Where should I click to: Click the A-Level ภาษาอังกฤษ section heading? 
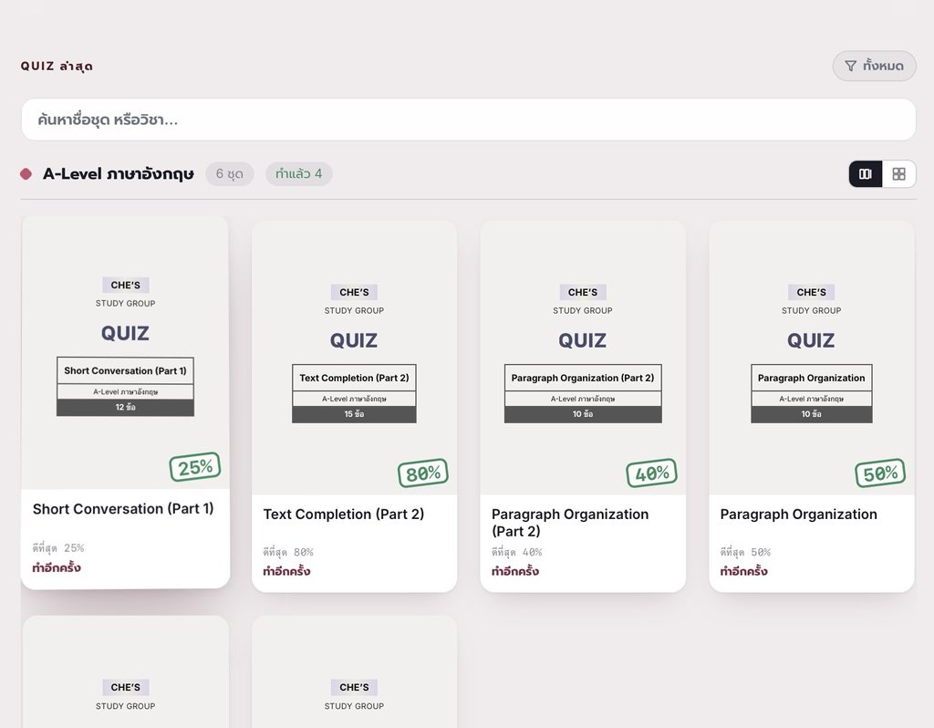(x=119, y=174)
